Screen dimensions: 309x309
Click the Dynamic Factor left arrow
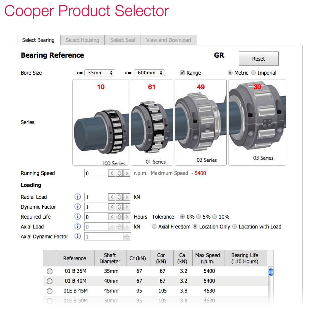112,207
